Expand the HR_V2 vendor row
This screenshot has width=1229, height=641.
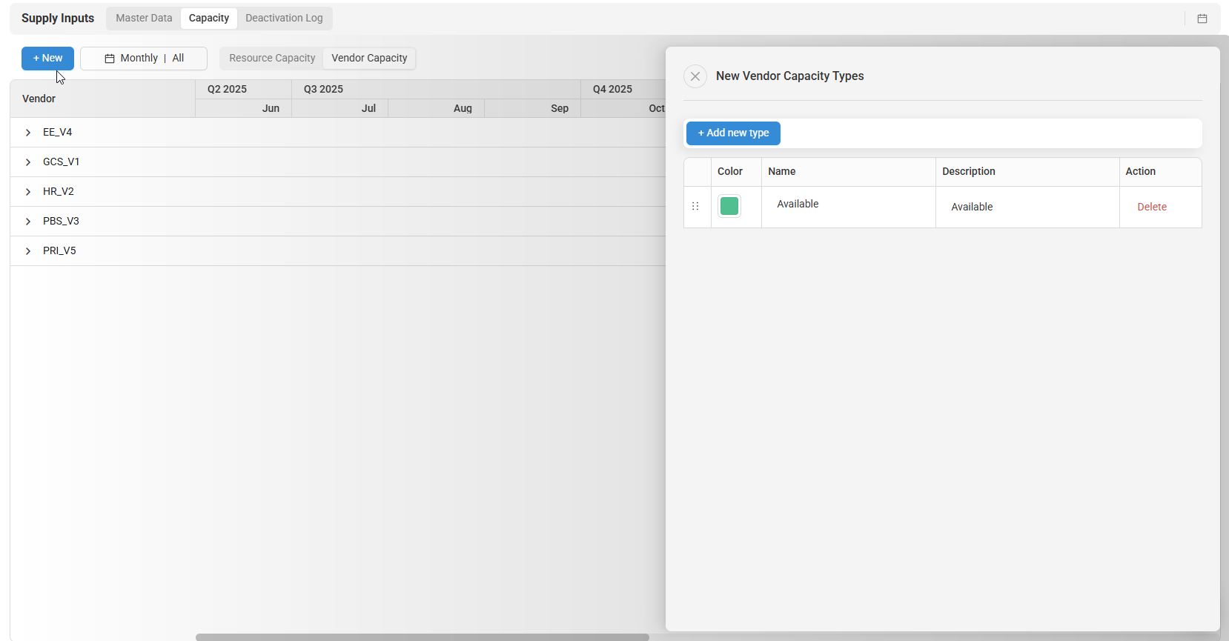click(x=28, y=192)
